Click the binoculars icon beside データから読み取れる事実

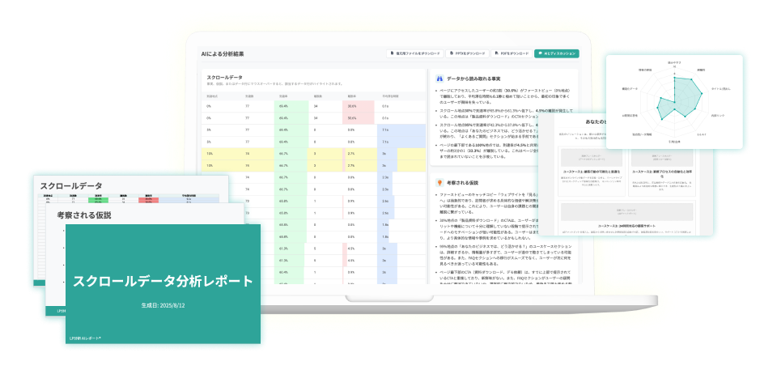[x=439, y=78]
